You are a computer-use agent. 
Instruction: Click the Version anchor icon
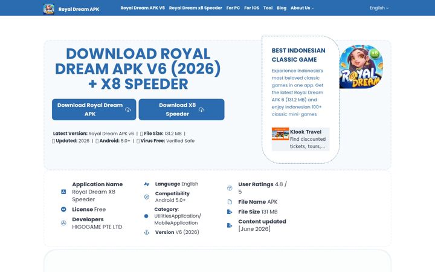coord(147,232)
